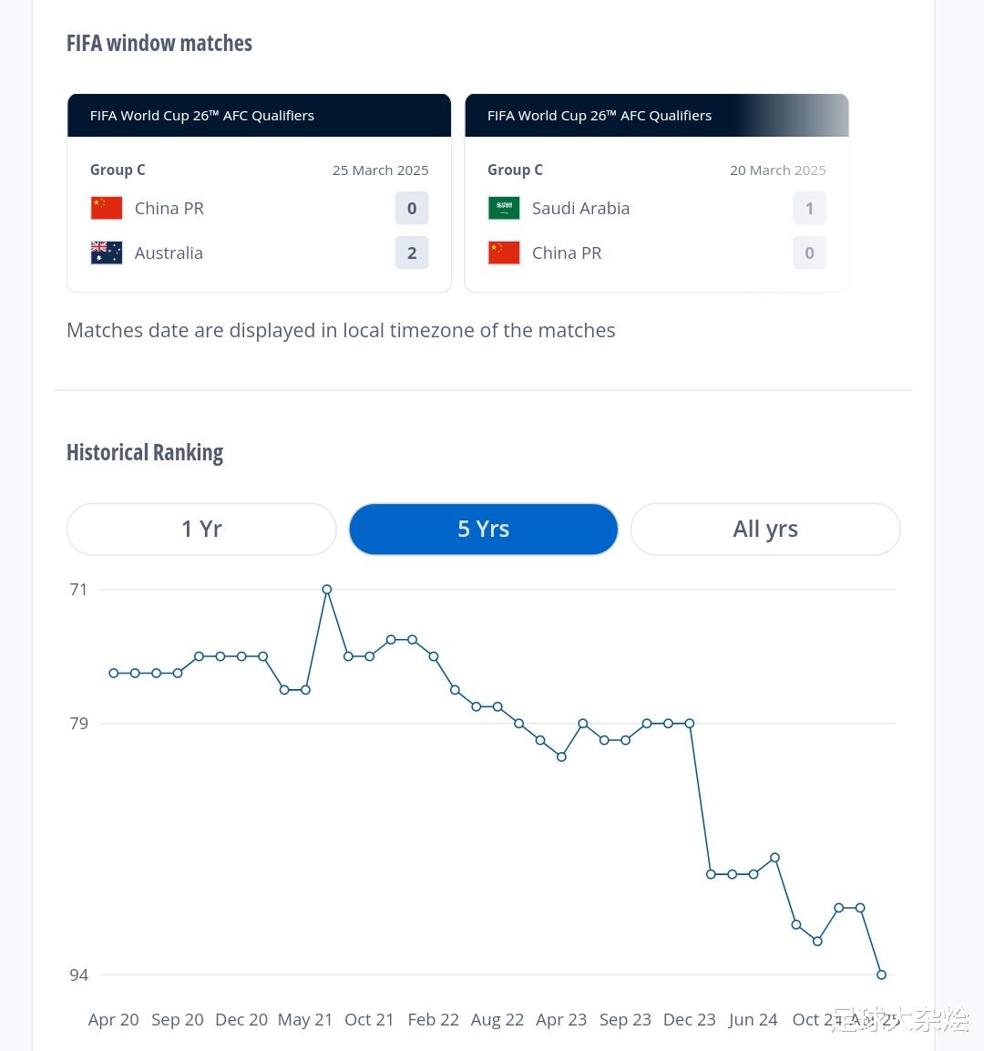Screen dimensions: 984x1051
Task: Select the 1 Yr ranking range
Action: [201, 529]
